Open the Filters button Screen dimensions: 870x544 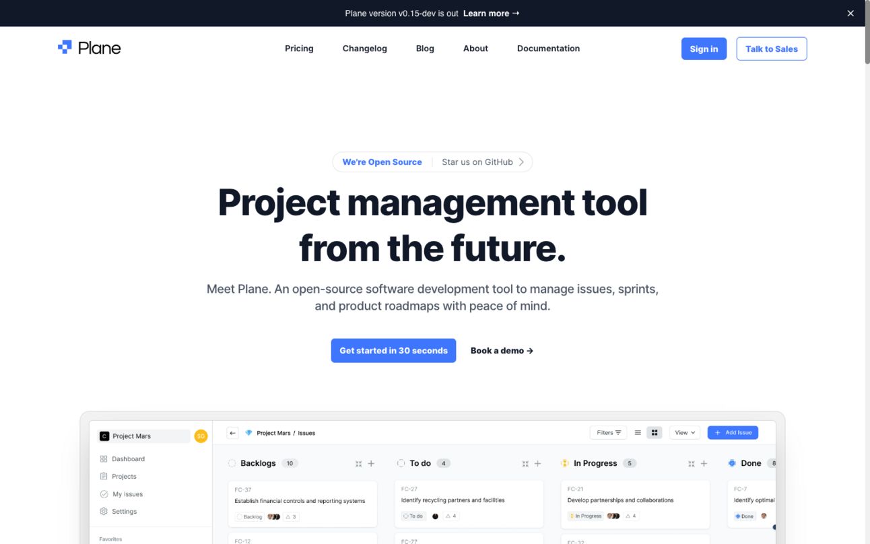pyautogui.click(x=608, y=433)
